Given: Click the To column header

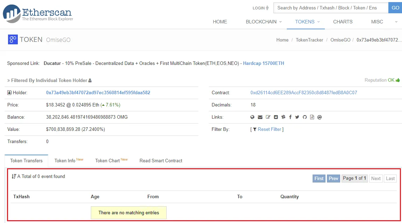Looking at the screenshot, I should coord(240,196).
